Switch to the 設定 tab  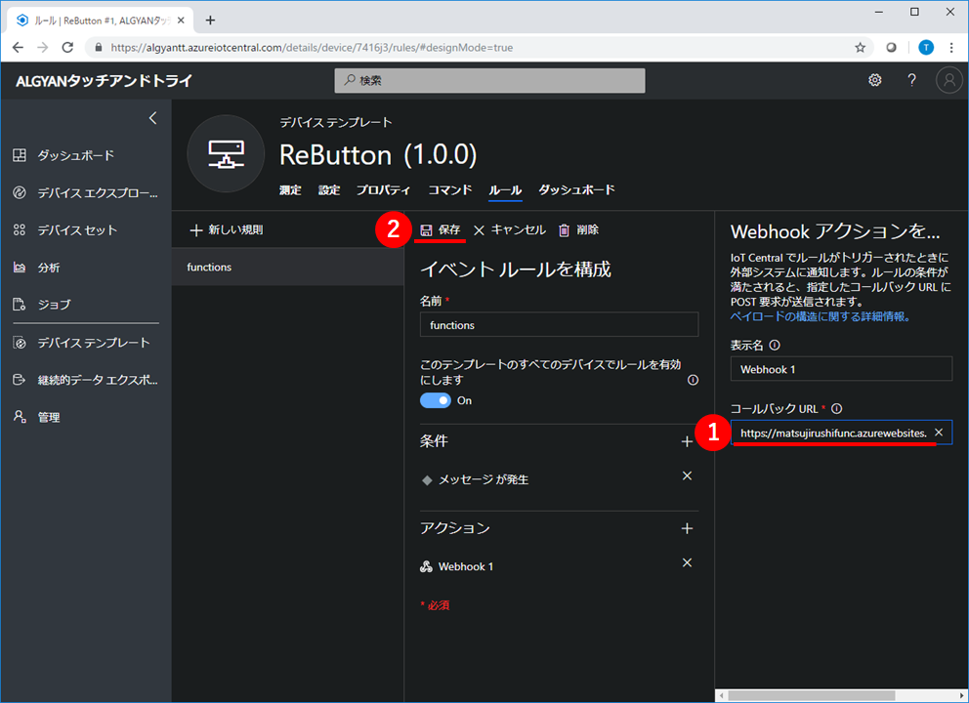[x=329, y=190]
